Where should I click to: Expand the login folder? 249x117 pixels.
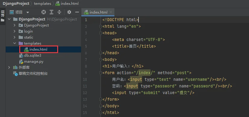click(x=15, y=31)
